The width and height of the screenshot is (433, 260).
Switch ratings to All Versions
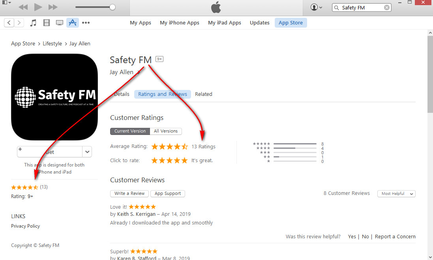tap(166, 131)
